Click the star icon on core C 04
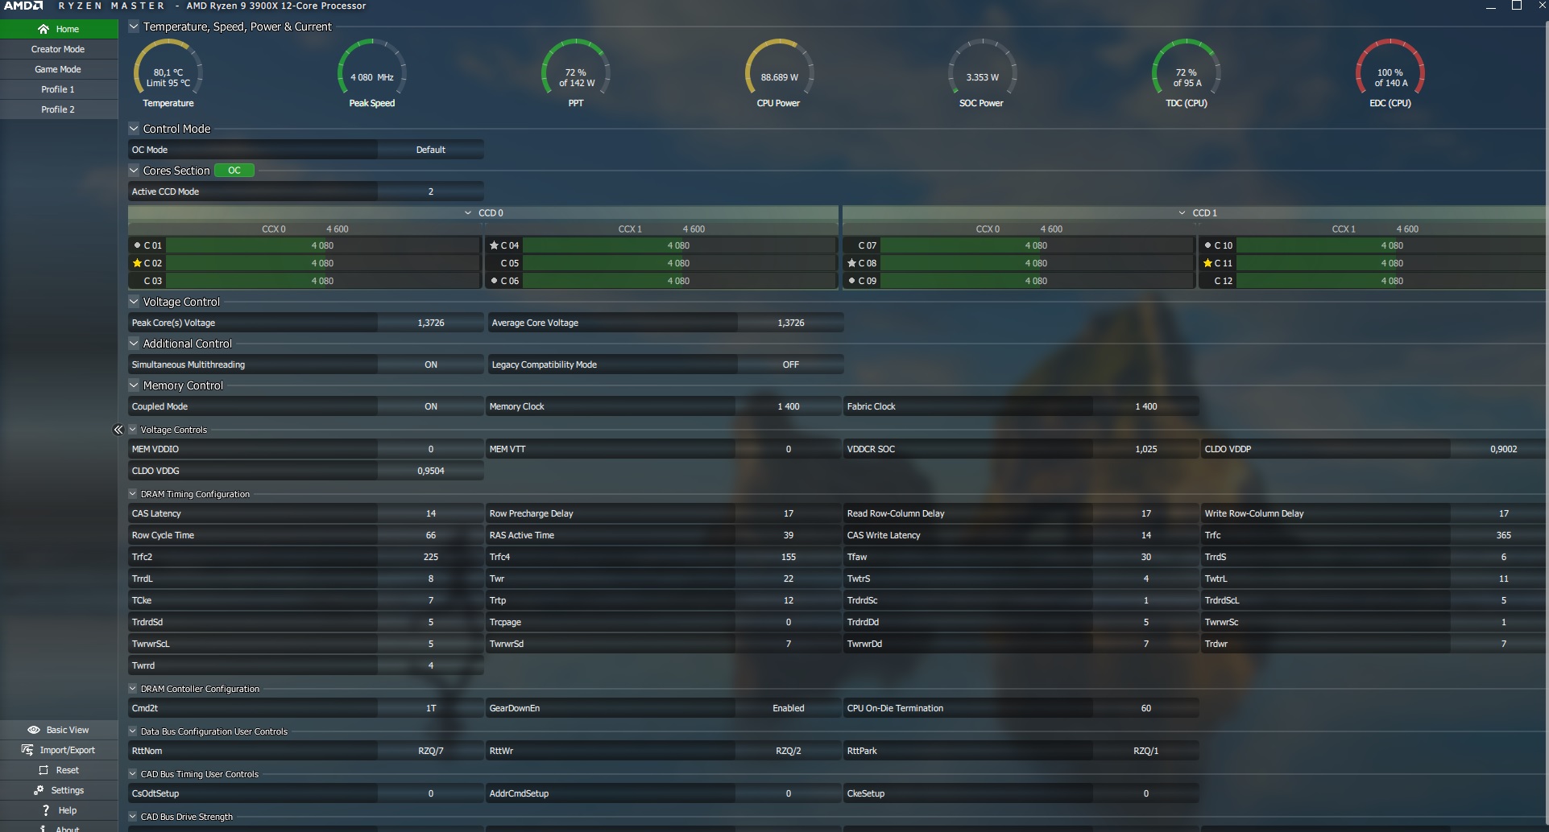Viewport: 1549px width, 832px height. pos(494,245)
